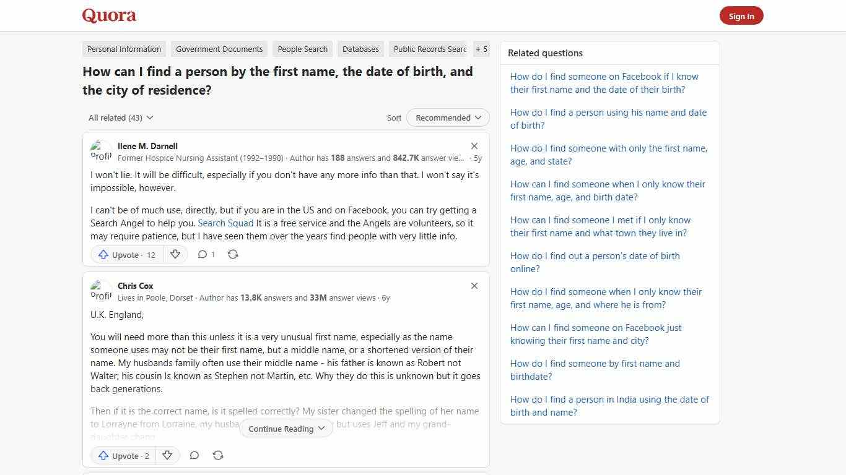
Task: Change the Recommended sort order
Action: [x=447, y=118]
